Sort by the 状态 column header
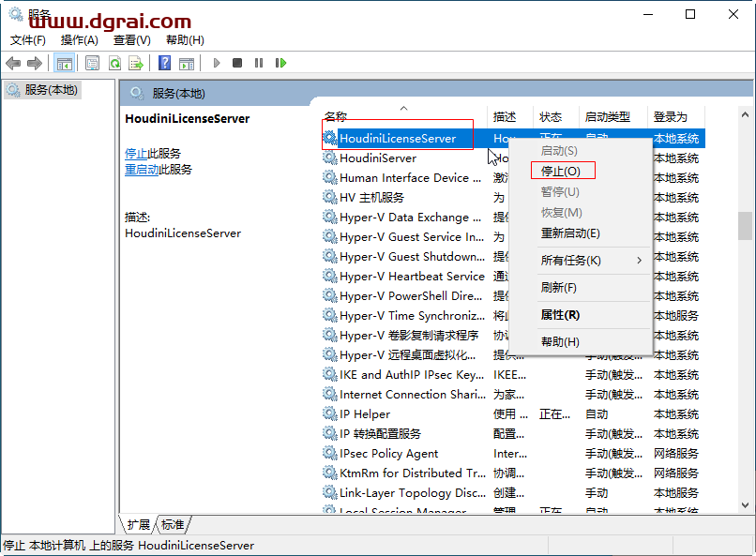The height and width of the screenshot is (556, 756). coord(551,116)
